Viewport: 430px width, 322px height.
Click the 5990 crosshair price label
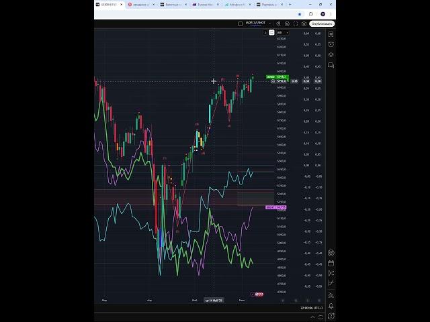click(282, 81)
